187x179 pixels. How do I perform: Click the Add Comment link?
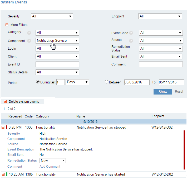50,167
